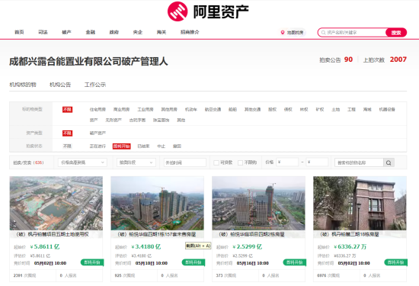The width and height of the screenshot is (419, 286).
Task: Tick the 可贷款 checkbox
Action: point(216,162)
